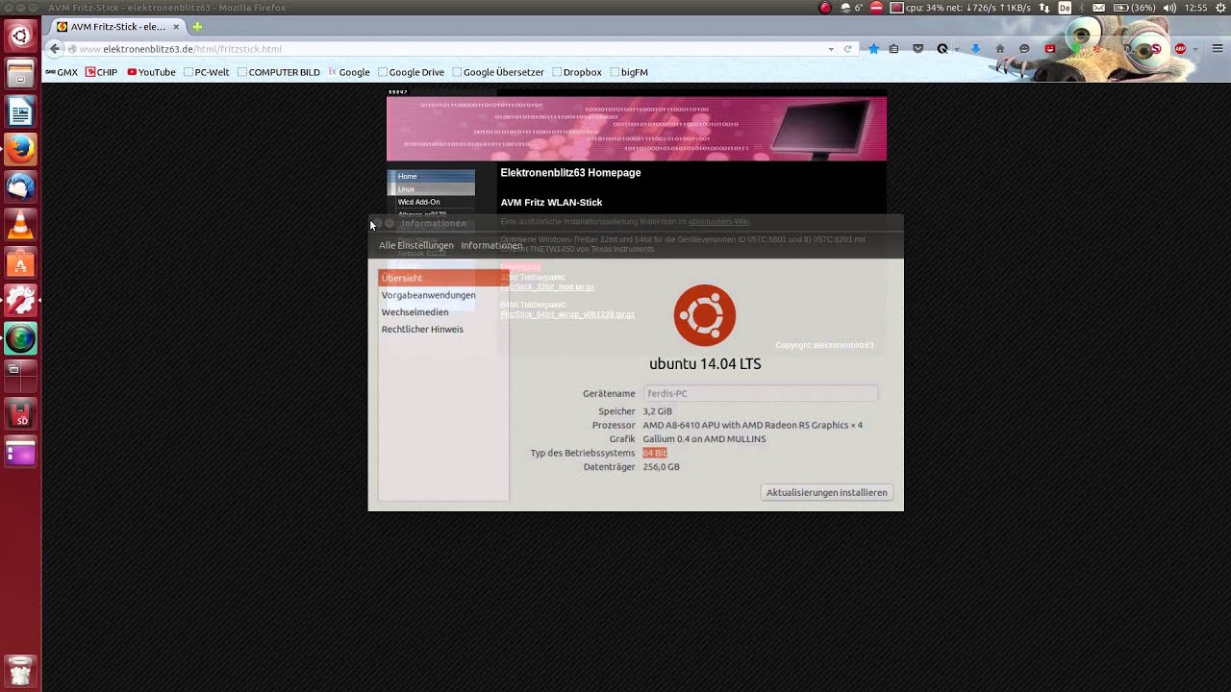The height and width of the screenshot is (692, 1231).
Task: Select Übersicht in the Informationen sidebar
Action: tap(443, 278)
